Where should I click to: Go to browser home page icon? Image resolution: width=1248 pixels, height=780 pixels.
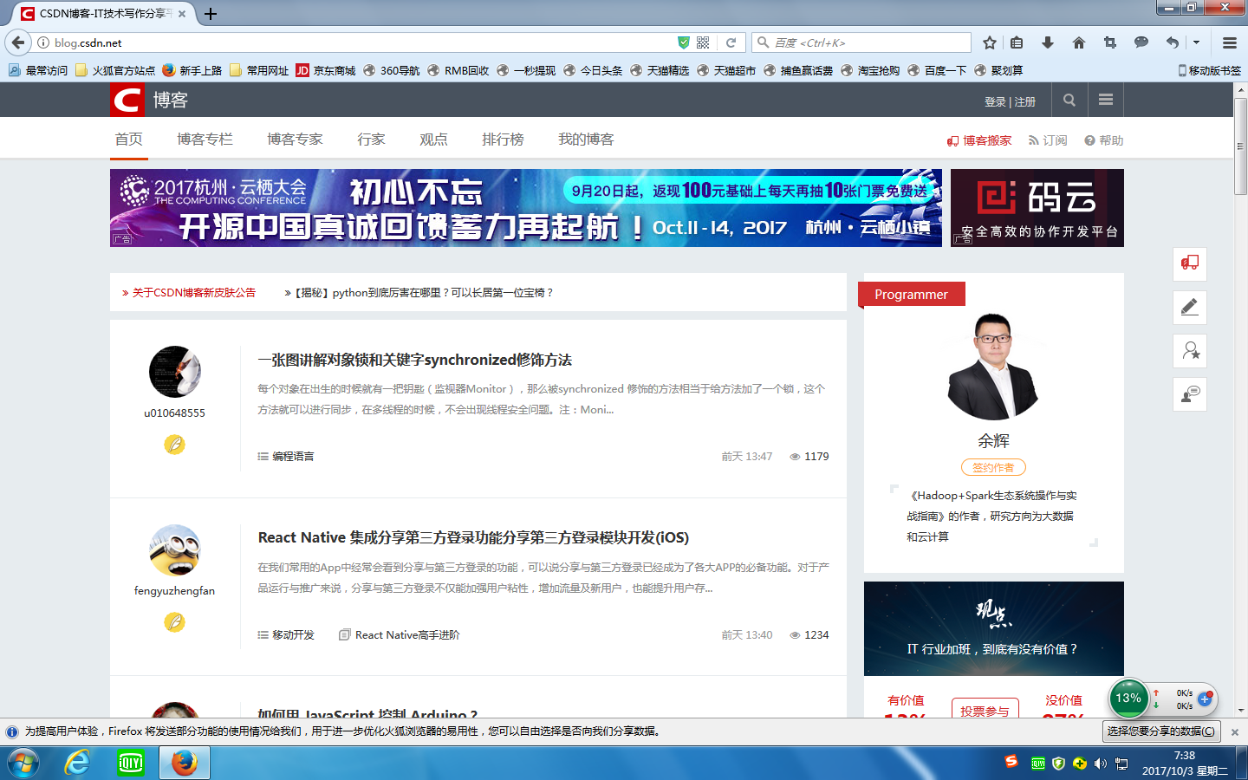click(1079, 42)
